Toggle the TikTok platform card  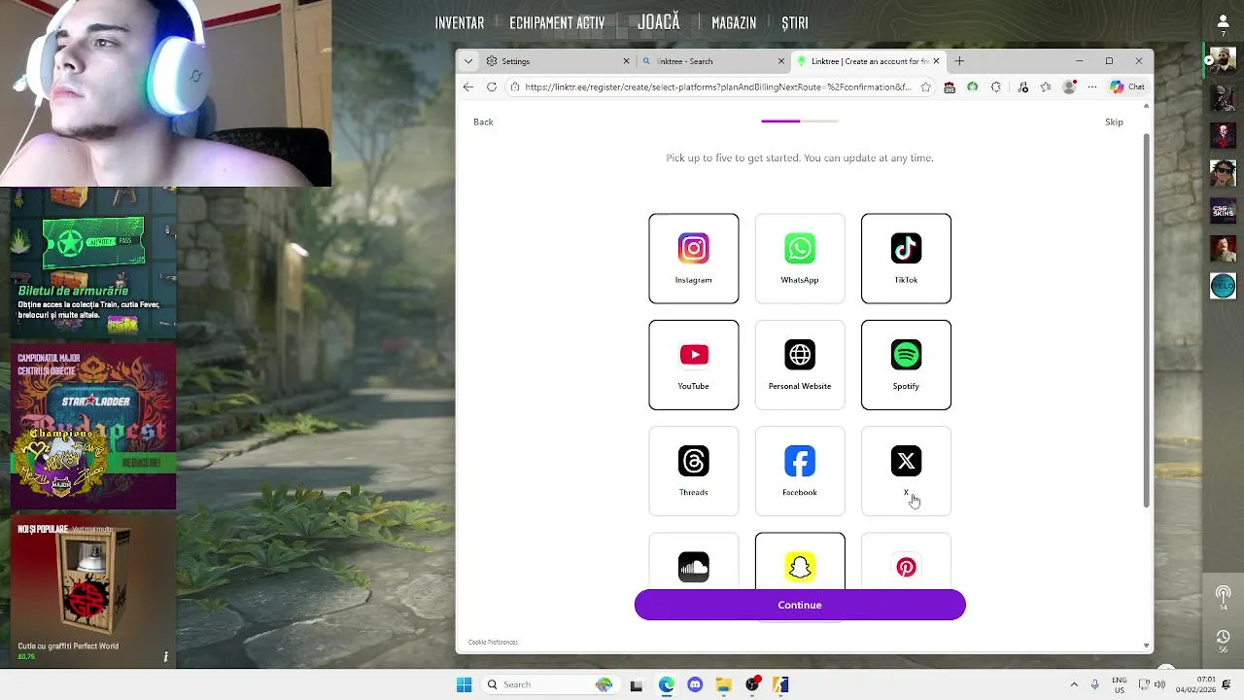906,259
